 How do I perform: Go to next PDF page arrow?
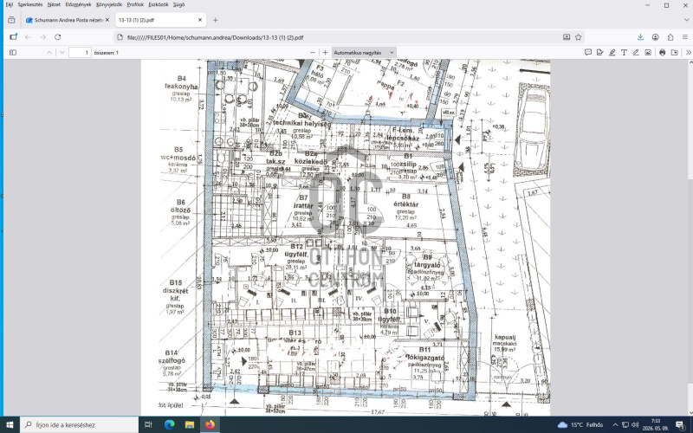coord(62,53)
